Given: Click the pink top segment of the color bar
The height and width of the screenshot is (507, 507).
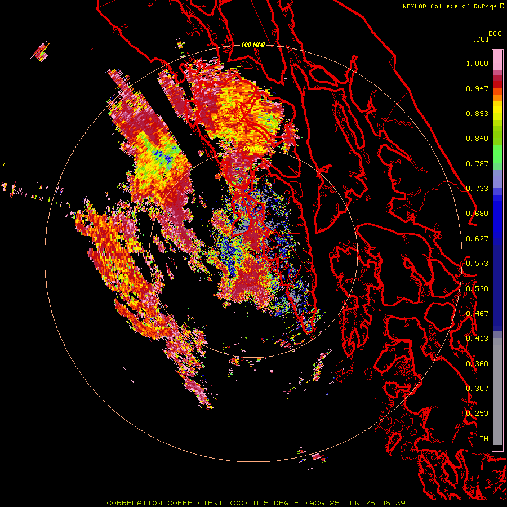Looking at the screenshot, I should pyautogui.click(x=497, y=60).
